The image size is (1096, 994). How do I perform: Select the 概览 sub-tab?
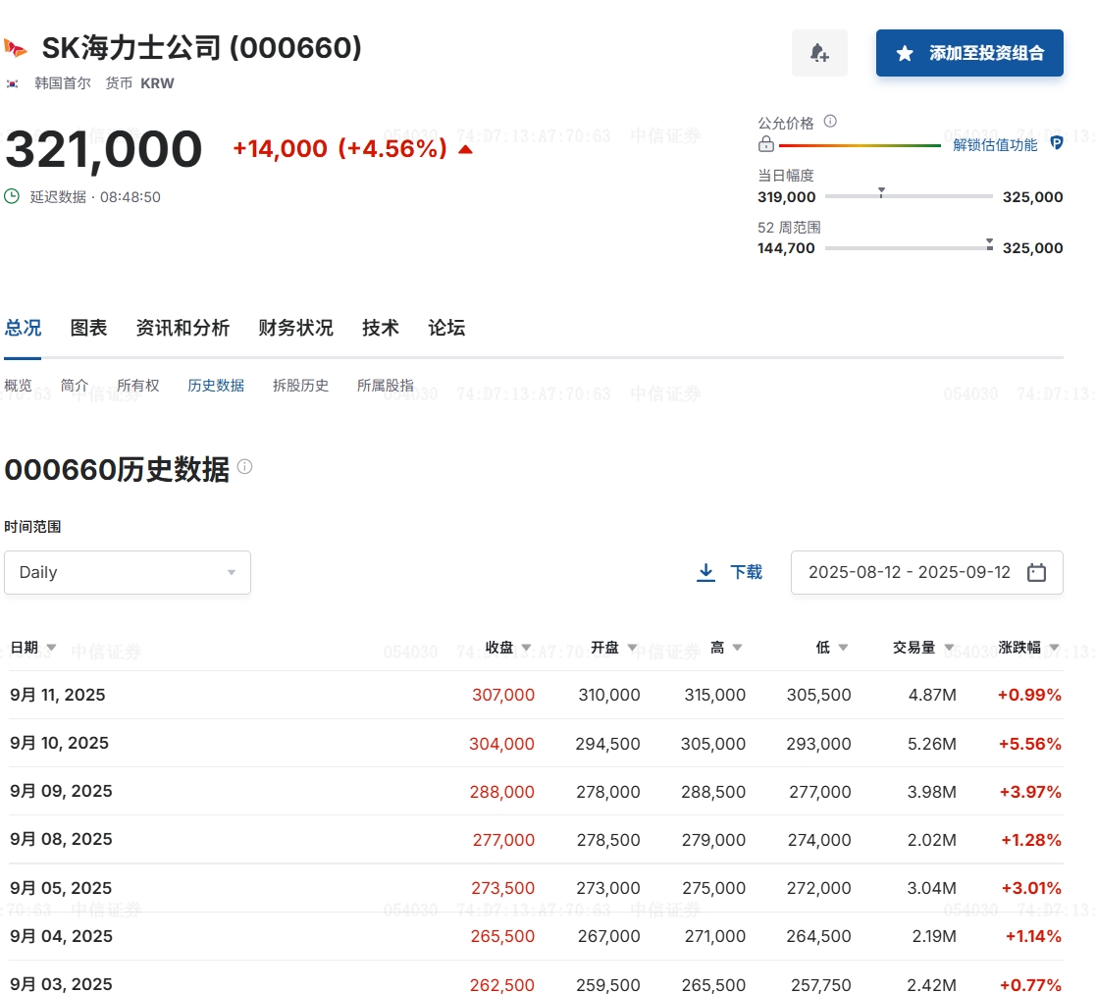tap(19, 386)
